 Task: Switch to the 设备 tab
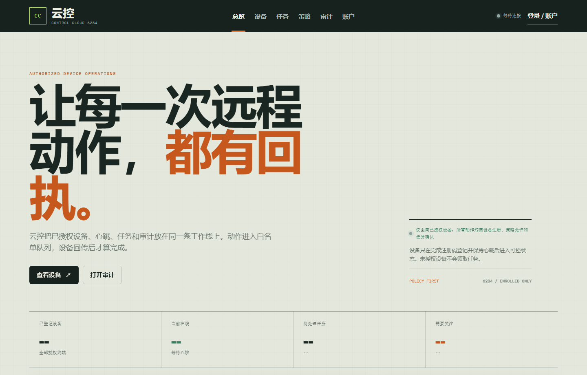[260, 17]
